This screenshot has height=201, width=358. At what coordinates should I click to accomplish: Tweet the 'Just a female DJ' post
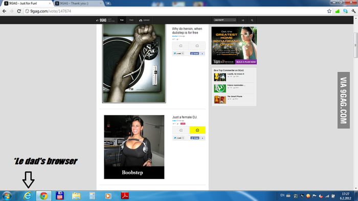coord(179,138)
